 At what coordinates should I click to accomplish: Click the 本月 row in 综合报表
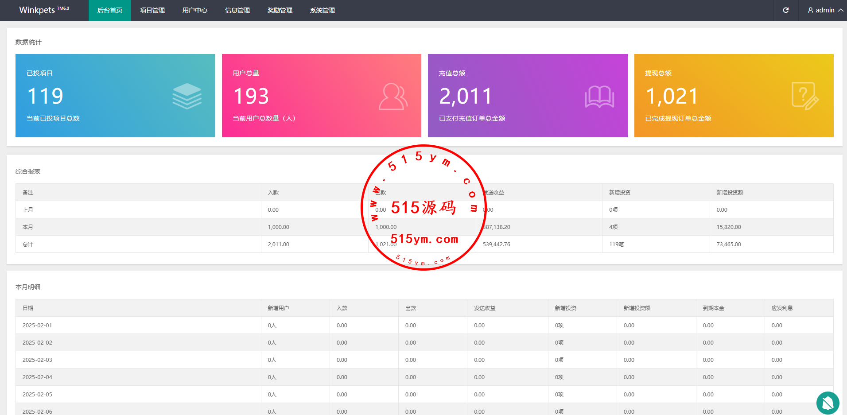pos(28,227)
